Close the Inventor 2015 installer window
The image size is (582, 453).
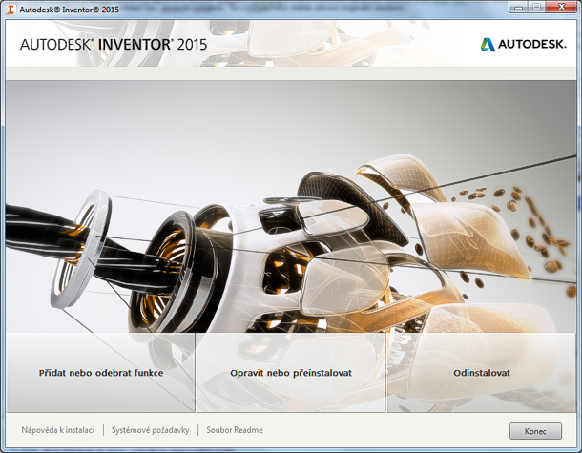(561, 7)
